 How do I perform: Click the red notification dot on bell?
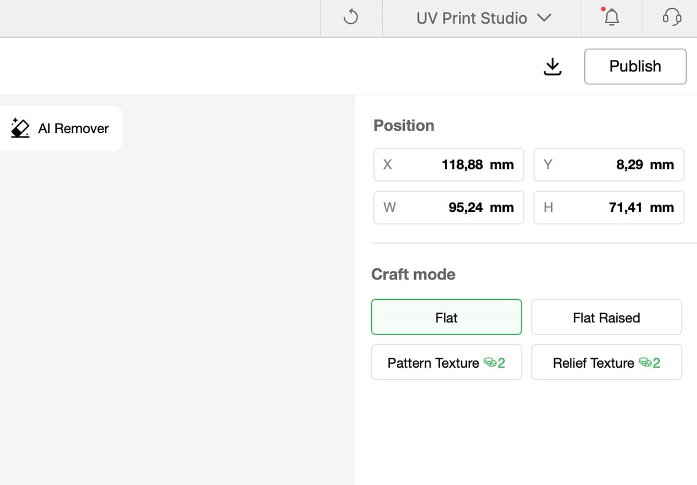pos(603,9)
